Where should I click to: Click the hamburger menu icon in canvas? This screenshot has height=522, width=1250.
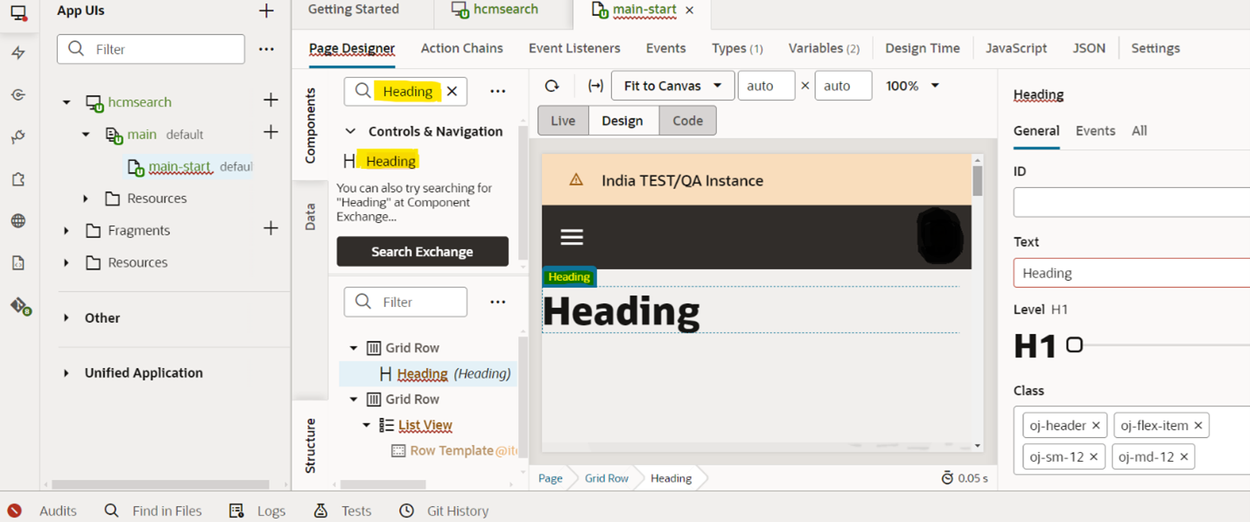pyautogui.click(x=572, y=237)
